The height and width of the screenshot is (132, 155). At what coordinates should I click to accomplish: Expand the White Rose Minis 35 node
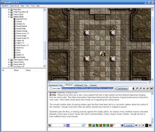(x=9, y=12)
